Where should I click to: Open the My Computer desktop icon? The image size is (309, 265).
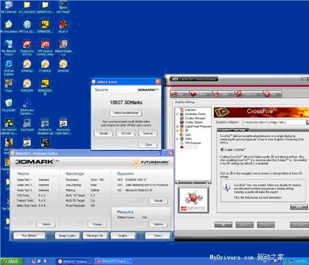point(8,7)
